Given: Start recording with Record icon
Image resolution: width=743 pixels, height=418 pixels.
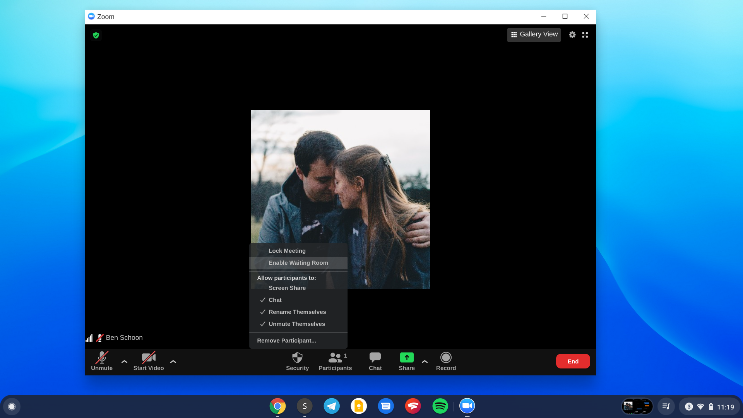Looking at the screenshot, I should point(446,358).
